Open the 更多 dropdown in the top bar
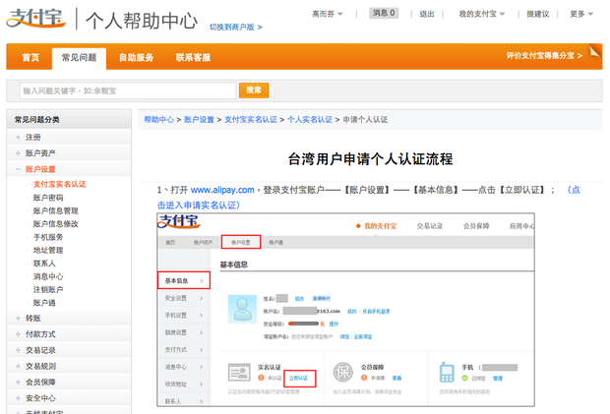 582,14
